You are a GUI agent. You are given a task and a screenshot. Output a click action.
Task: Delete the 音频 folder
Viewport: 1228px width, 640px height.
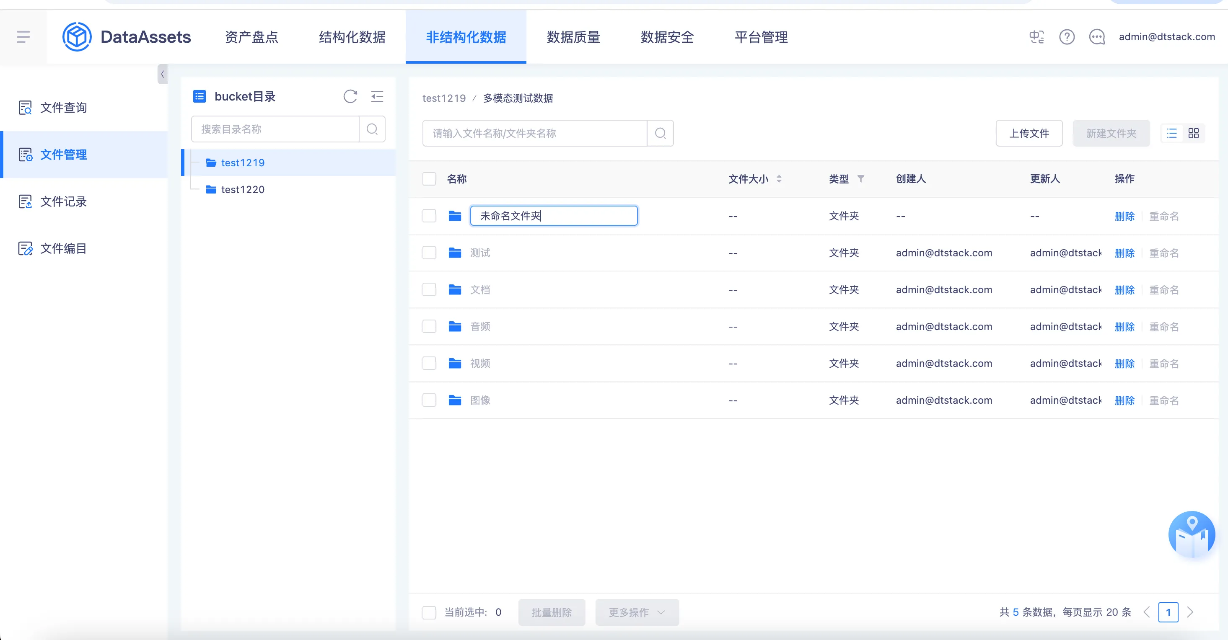[1124, 326]
